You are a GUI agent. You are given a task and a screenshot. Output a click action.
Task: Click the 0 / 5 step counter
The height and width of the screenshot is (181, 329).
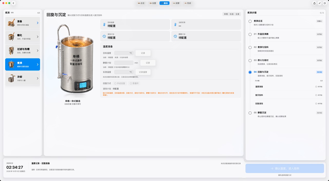point(322,13)
